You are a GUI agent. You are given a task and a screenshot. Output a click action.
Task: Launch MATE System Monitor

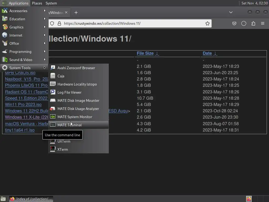(x=78, y=117)
